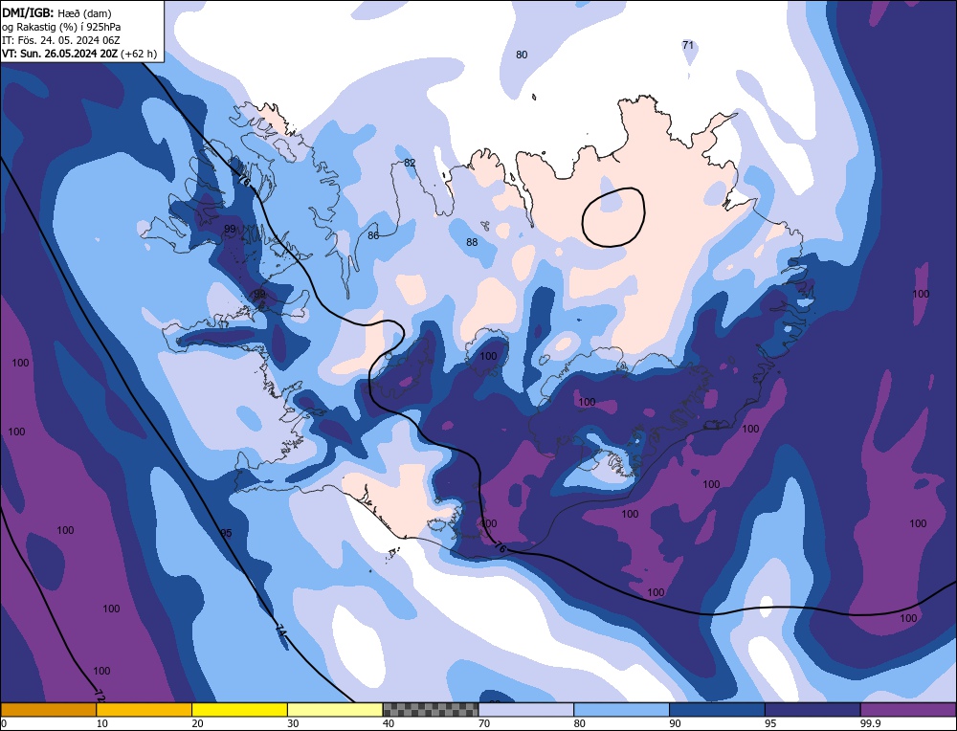This screenshot has height=731, width=957.
Task: Click the '74' contour line label
Action: pos(280,631)
